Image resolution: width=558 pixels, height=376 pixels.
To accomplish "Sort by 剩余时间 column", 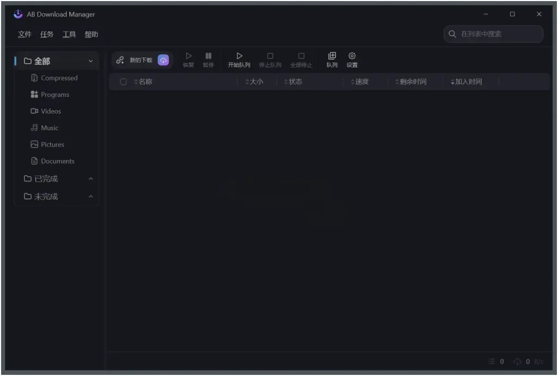I will point(411,82).
